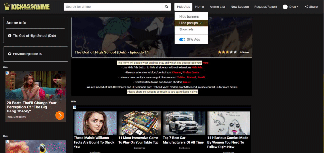
Task: Open the Reddit community link
Action: 202,77
